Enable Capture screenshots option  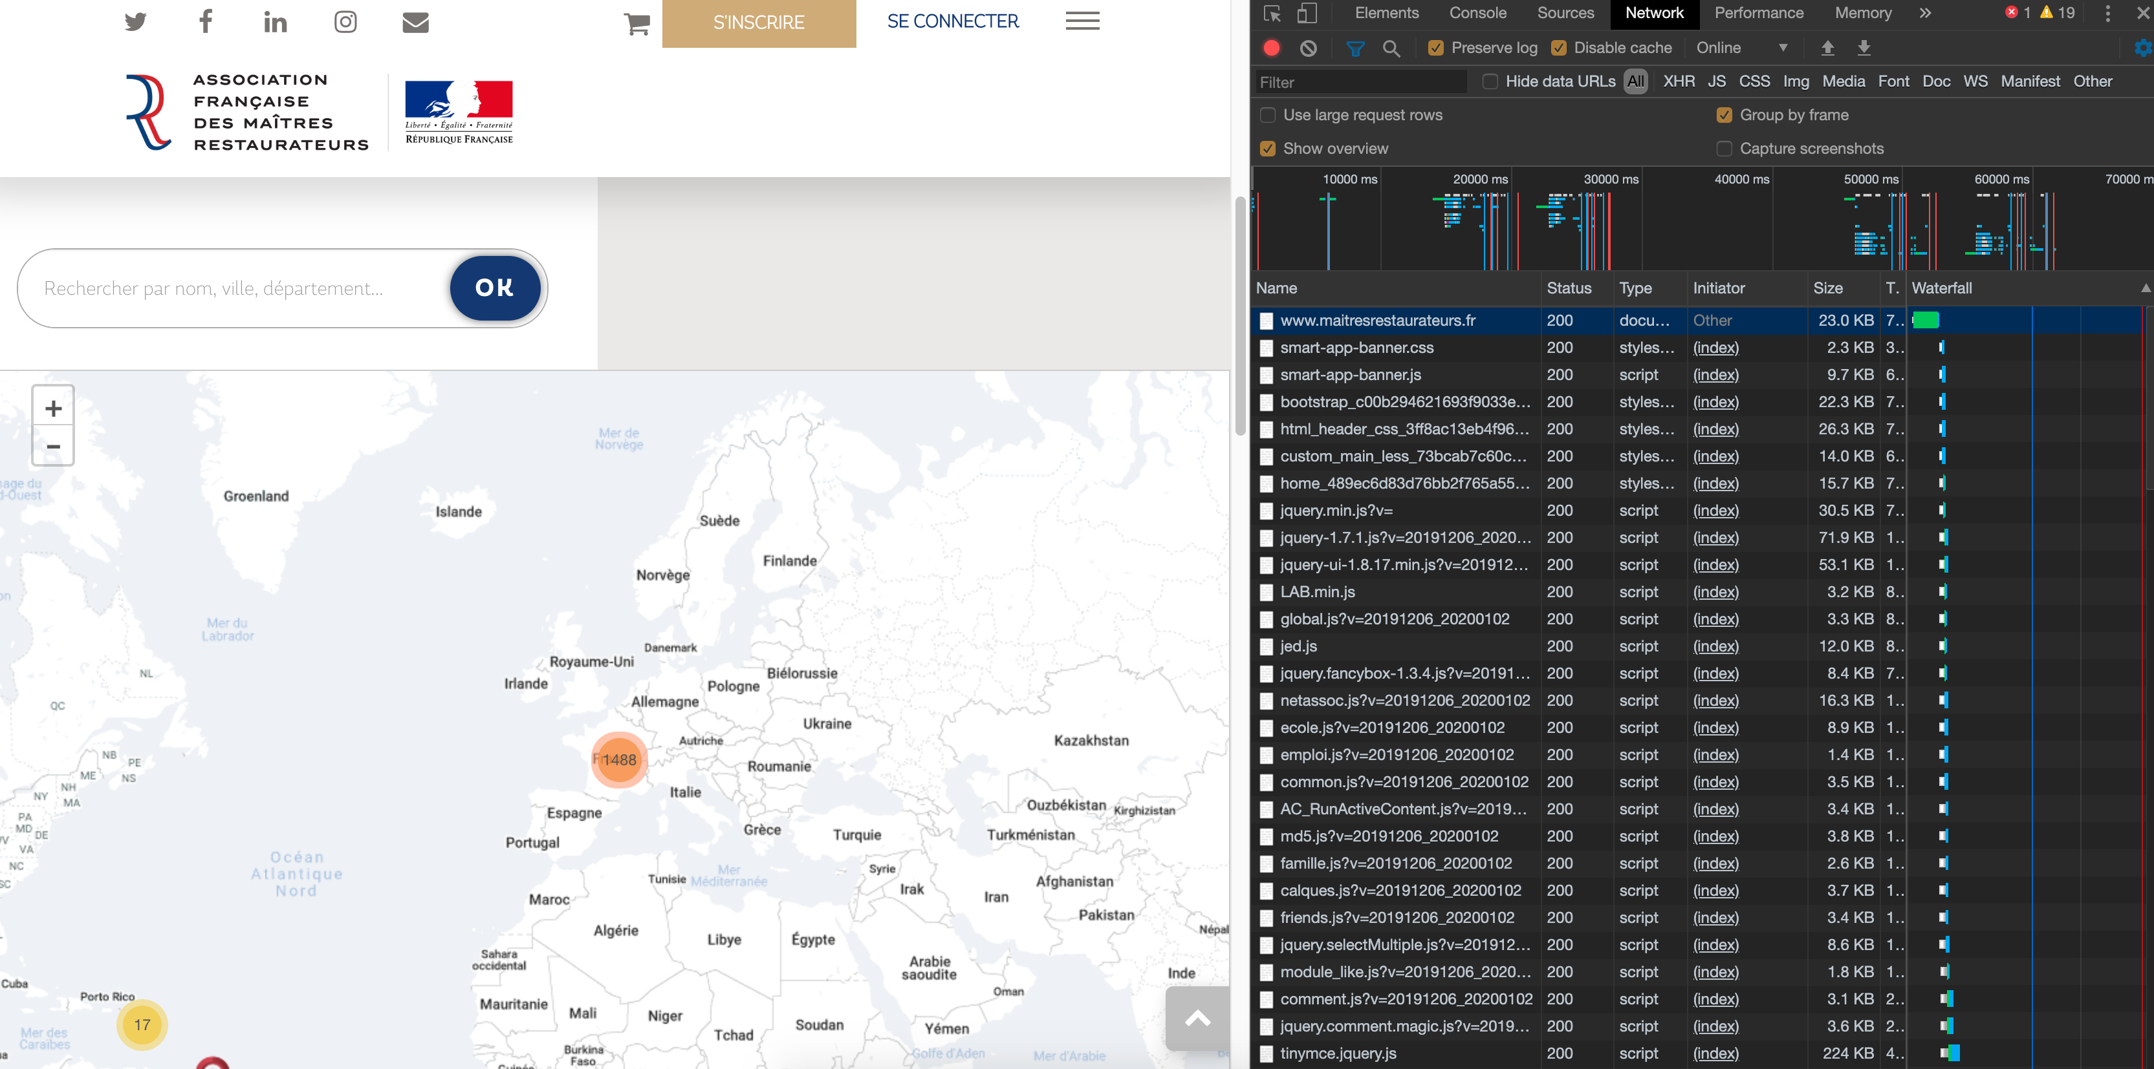1723,148
